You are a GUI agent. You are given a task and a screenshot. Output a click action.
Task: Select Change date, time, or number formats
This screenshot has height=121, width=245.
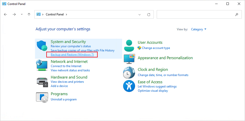coord(163,75)
